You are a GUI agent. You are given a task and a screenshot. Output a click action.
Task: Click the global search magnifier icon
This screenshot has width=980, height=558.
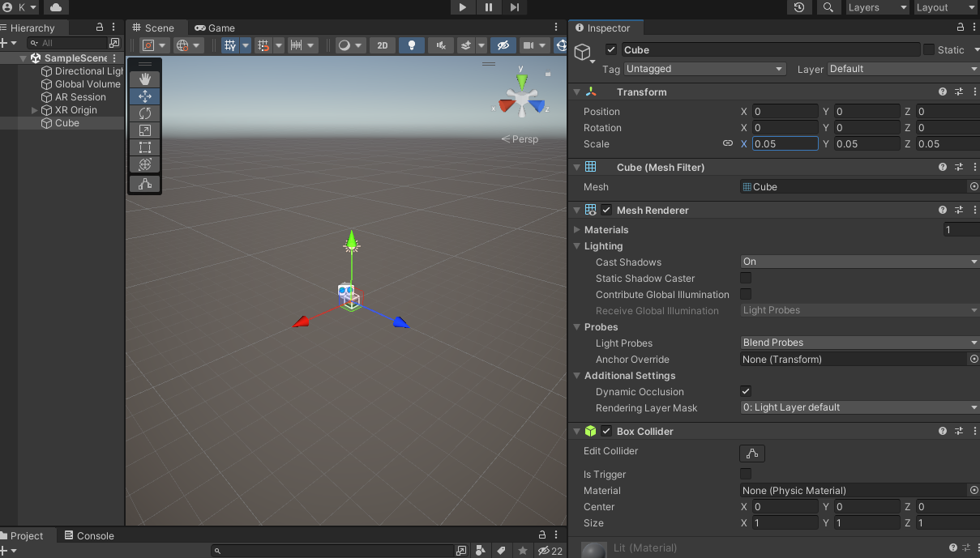point(828,7)
